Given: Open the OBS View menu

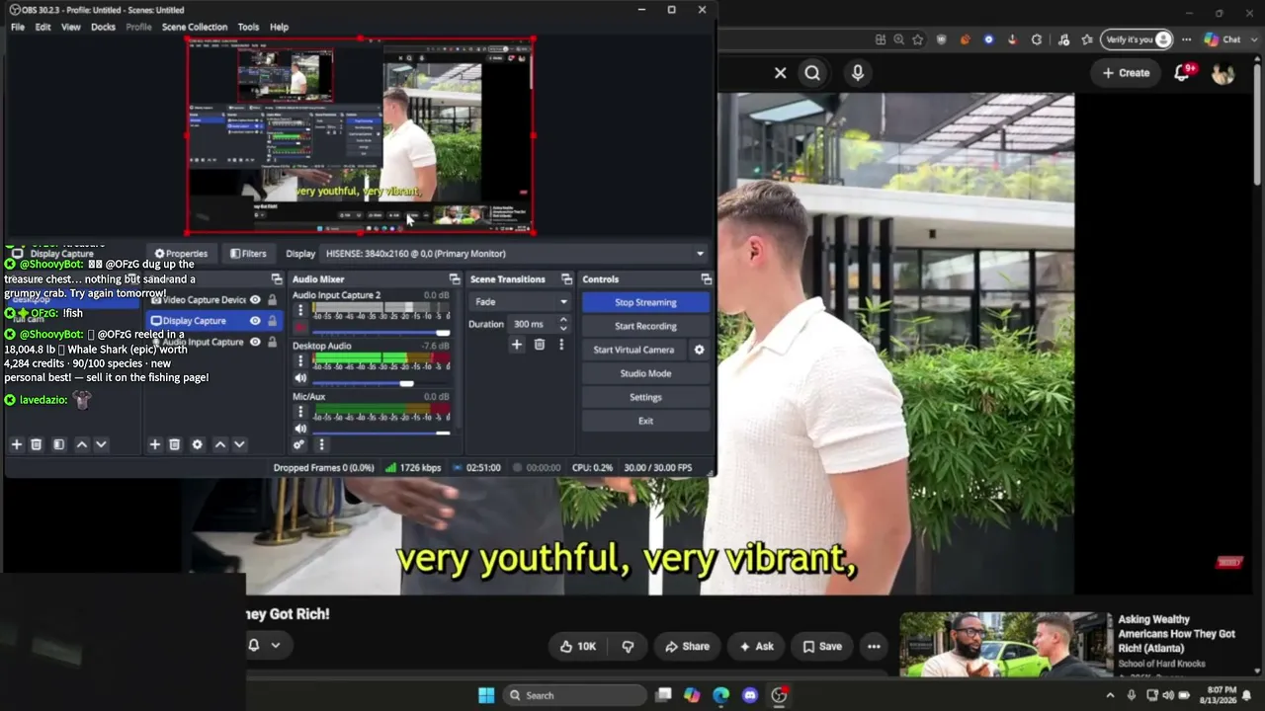Looking at the screenshot, I should 71,27.
